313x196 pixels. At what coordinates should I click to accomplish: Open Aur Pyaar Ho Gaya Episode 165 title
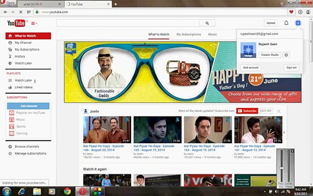[x=154, y=148]
